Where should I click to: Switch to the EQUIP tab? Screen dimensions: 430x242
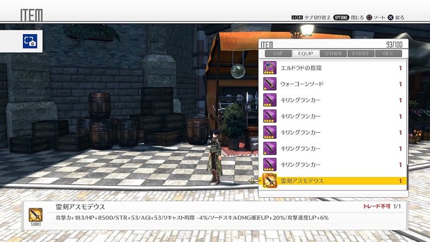(306, 54)
